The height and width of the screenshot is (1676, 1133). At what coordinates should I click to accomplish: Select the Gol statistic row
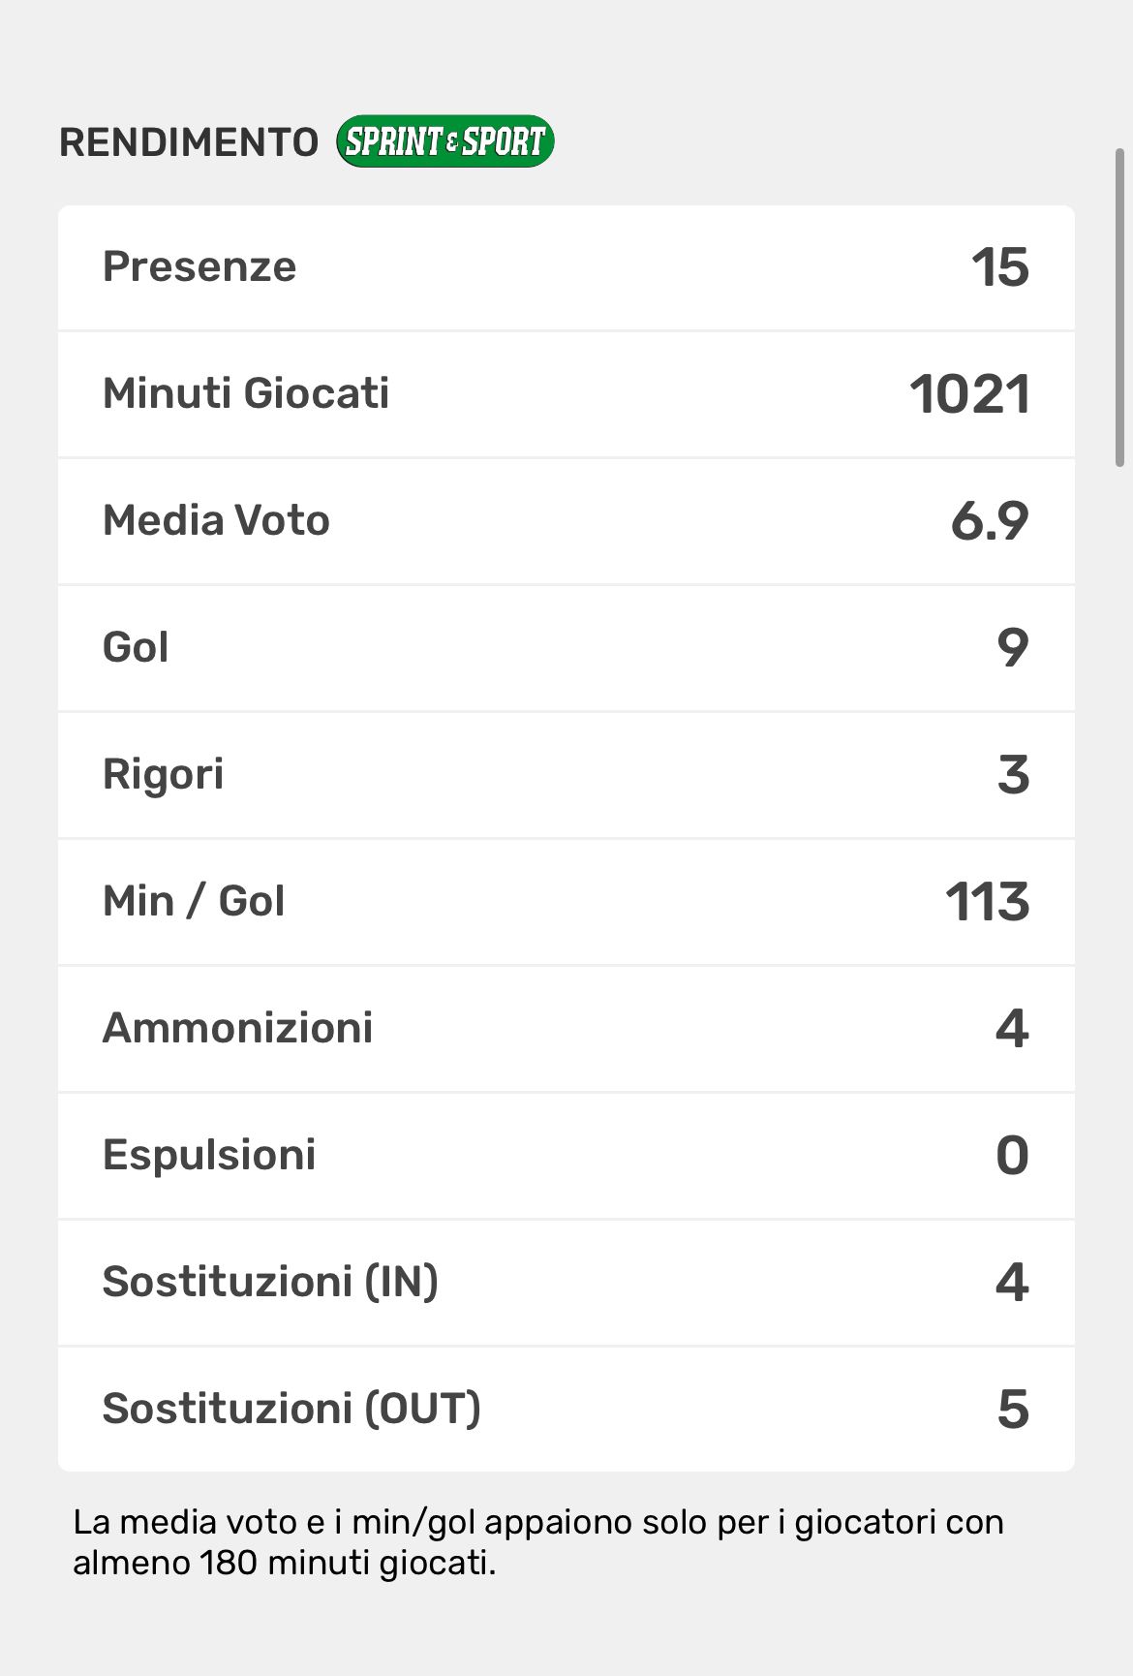pos(566,647)
